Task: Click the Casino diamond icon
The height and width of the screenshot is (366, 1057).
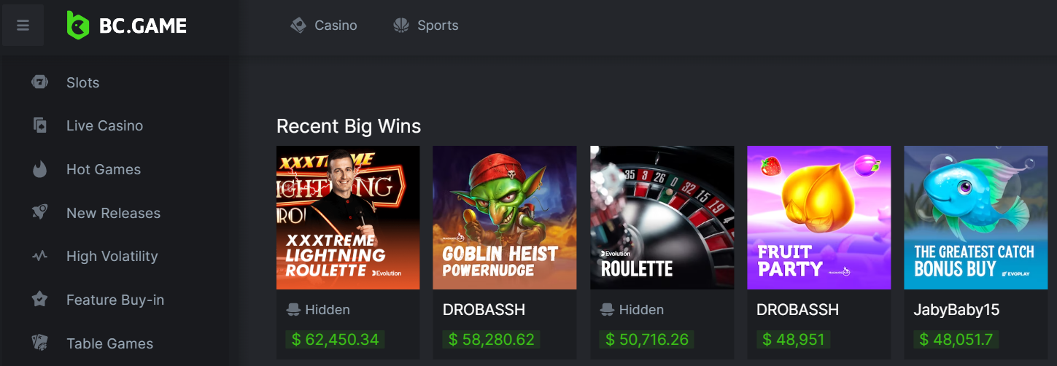Action: coord(298,26)
